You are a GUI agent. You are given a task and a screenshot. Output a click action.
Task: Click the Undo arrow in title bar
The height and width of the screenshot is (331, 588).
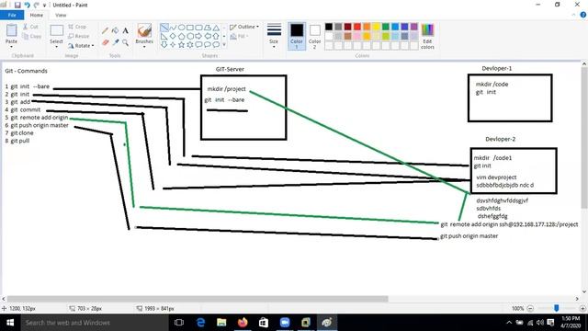click(x=27, y=5)
